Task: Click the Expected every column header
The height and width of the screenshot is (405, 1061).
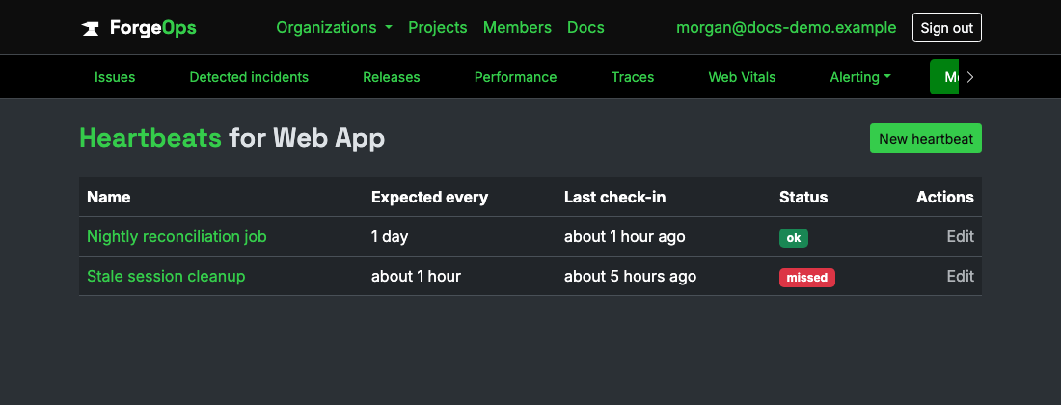Action: 429,197
